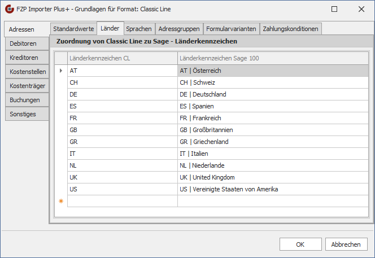
Task: Go to the Kreditoren side tab
Action: click(27, 58)
